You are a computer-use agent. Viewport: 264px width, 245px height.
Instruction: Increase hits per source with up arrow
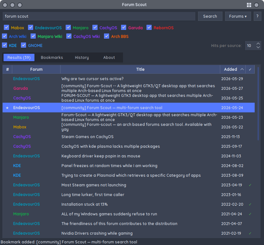pos(258,43)
